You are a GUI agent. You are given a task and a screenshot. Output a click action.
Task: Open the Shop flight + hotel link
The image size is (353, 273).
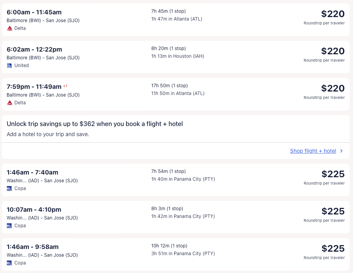pos(313,151)
